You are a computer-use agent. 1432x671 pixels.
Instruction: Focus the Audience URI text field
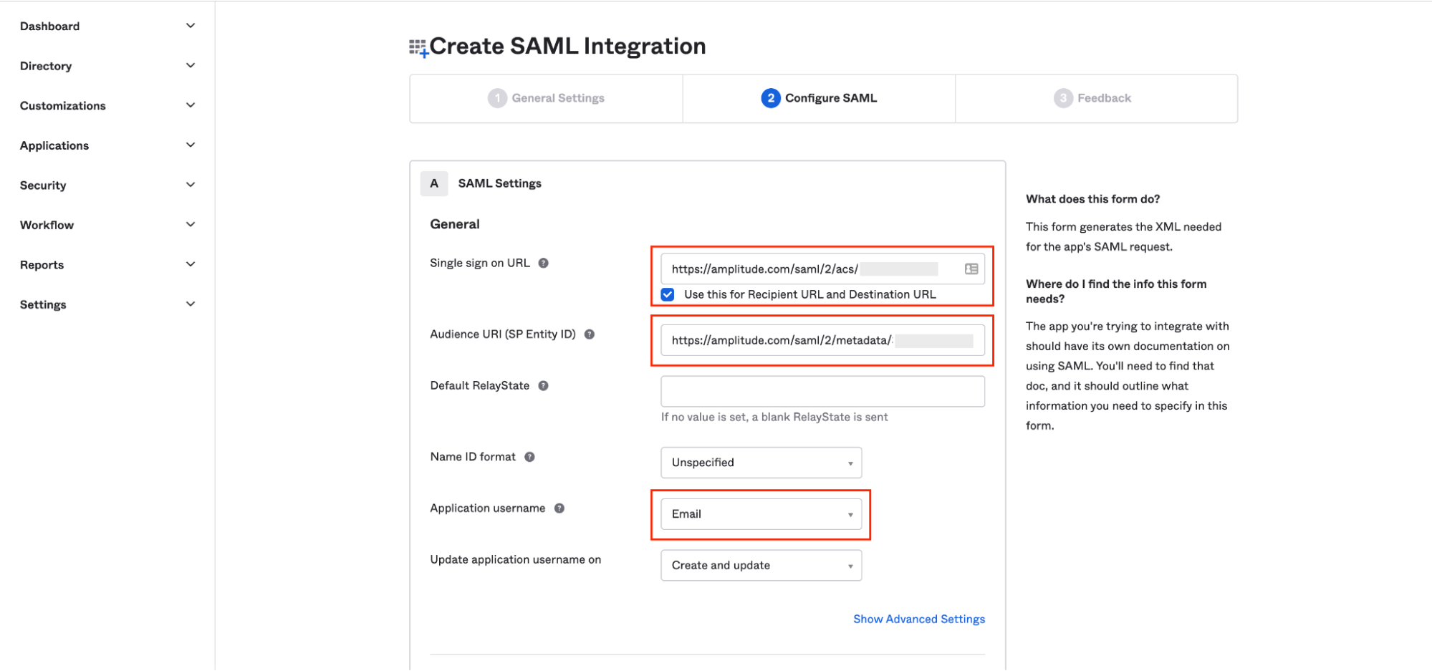[x=781, y=341]
